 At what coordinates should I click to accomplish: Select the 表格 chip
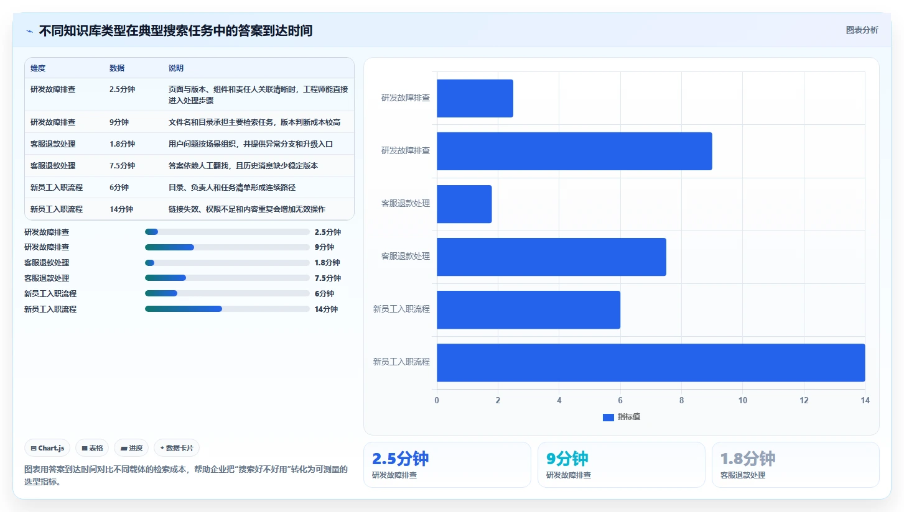tap(92, 448)
